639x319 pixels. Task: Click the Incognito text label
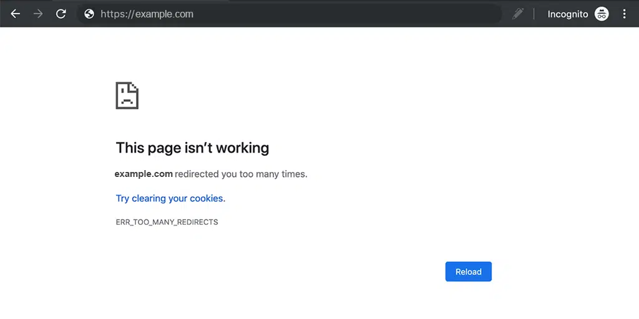click(567, 14)
